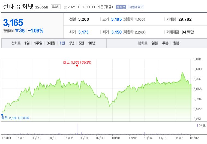Click the -1.09% change value
Viewport: 207px width, 144px height.
pyautogui.click(x=36, y=31)
